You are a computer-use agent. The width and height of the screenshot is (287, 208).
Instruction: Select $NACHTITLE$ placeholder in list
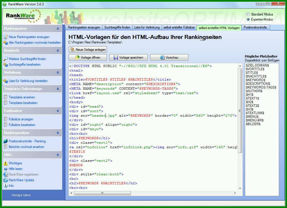pos(256,76)
